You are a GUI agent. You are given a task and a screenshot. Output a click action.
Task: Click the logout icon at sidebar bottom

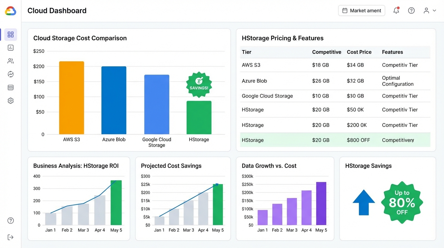coord(11,237)
